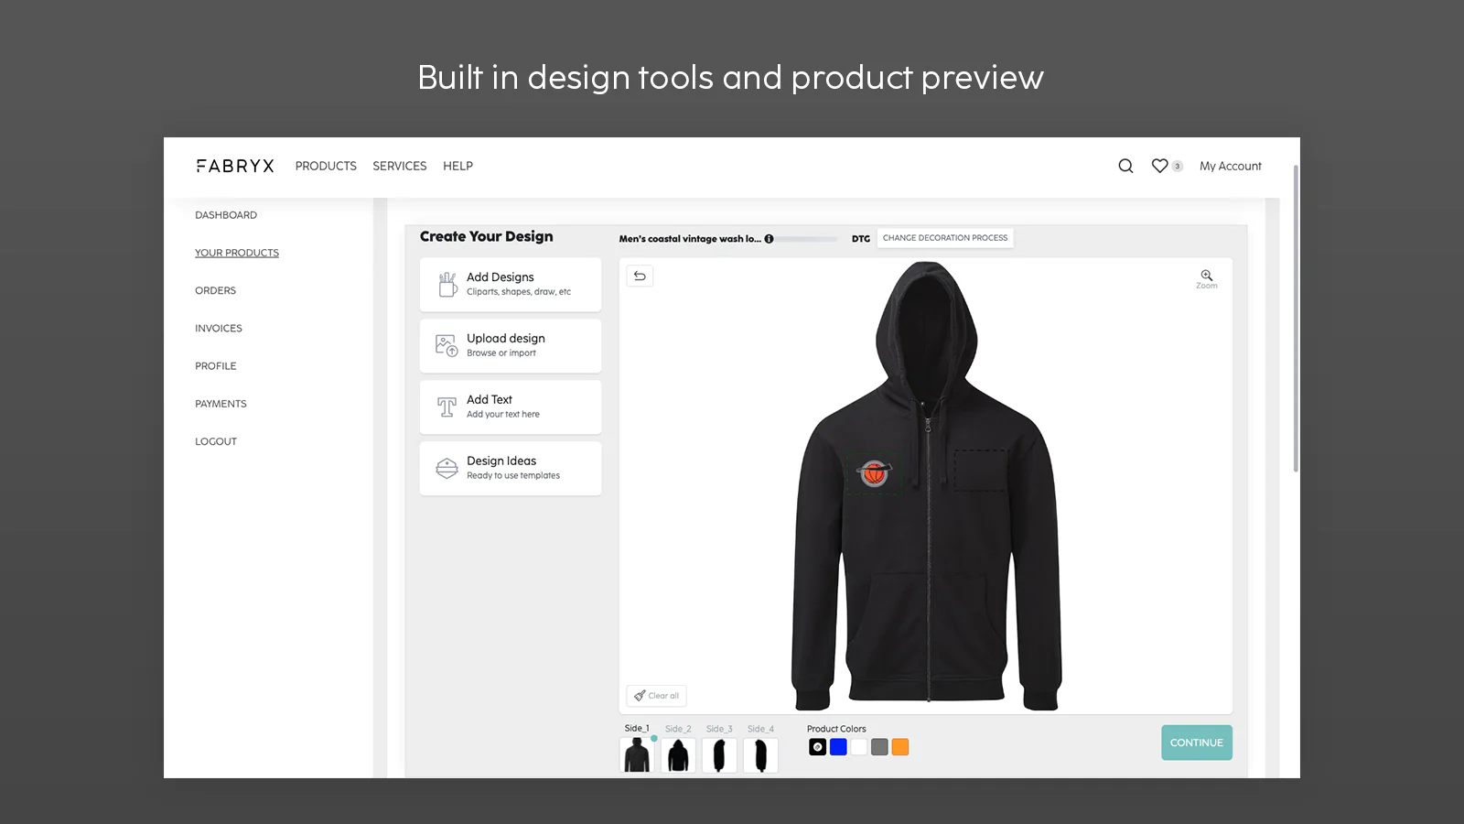Go to Orders in sidebar
The width and height of the screenshot is (1464, 824).
click(215, 290)
